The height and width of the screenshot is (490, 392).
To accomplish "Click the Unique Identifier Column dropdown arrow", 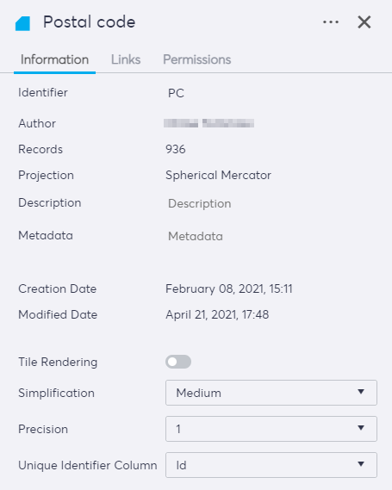I will (x=361, y=464).
